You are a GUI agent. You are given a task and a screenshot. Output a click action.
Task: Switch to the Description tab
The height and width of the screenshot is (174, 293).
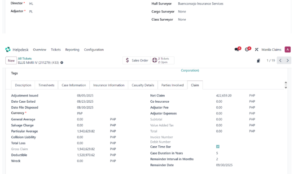tap(23, 85)
